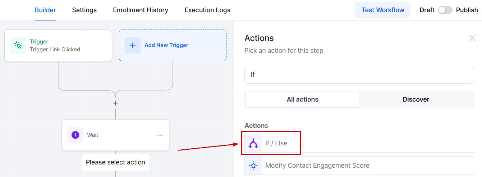Select the All actions tab

pyautogui.click(x=302, y=99)
